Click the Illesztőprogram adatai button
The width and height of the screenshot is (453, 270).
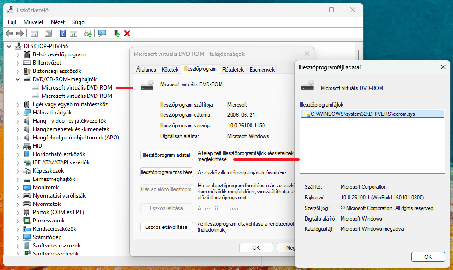pos(166,155)
